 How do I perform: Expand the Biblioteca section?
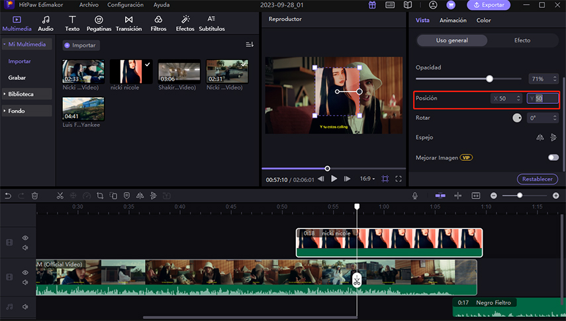(x=26, y=94)
